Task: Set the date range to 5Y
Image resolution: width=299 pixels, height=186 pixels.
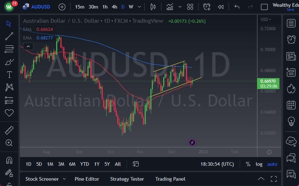Action: (107, 164)
